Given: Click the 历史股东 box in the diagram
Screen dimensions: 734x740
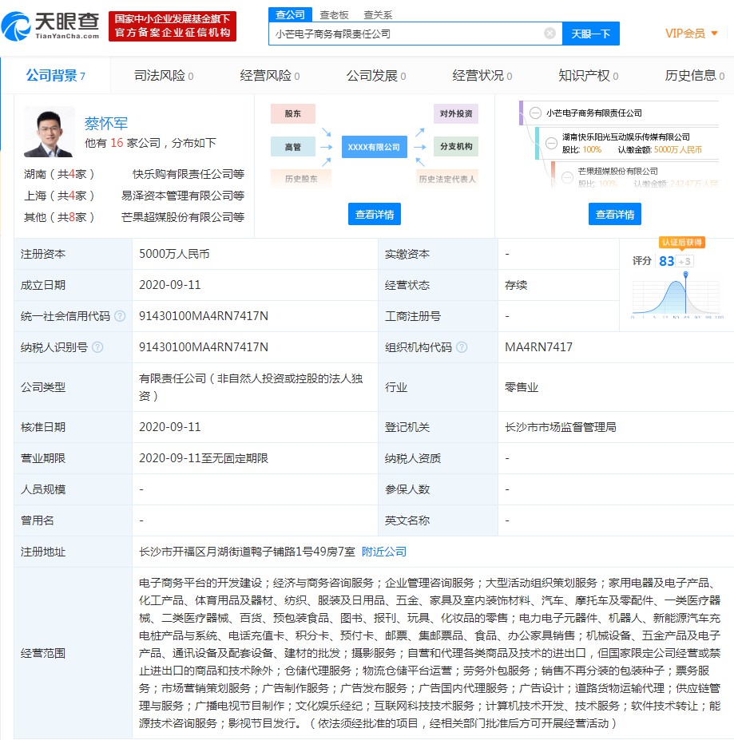Looking at the screenshot, I should click(301, 179).
